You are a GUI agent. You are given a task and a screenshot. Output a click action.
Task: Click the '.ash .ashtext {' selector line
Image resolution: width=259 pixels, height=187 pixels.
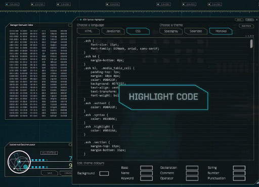click(97, 103)
